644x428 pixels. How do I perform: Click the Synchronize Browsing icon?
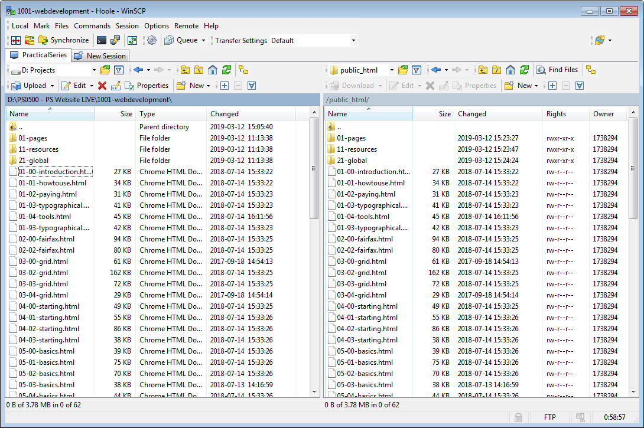pos(30,40)
